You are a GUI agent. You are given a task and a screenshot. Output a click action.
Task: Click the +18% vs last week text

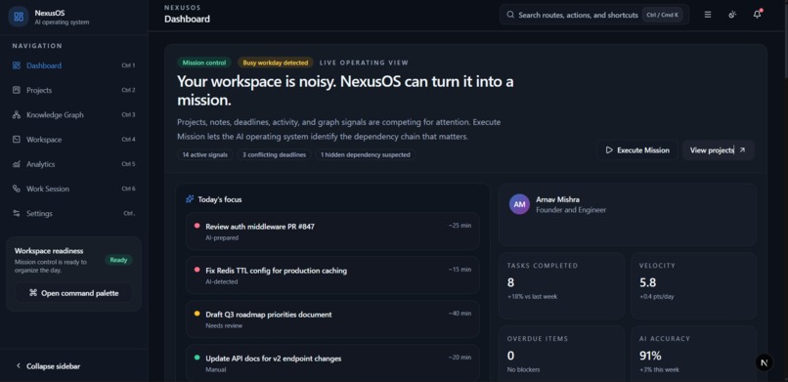[532, 296]
